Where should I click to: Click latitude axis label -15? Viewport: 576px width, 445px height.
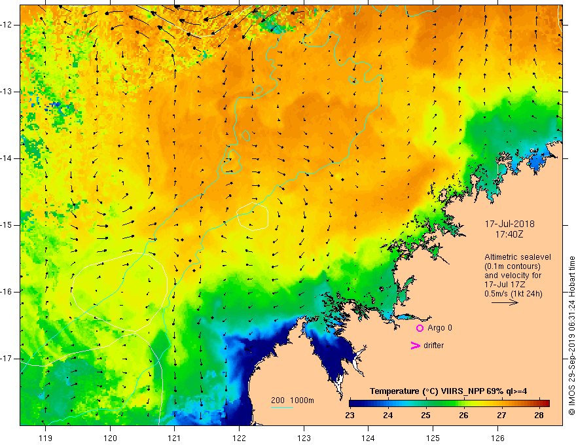point(7,224)
